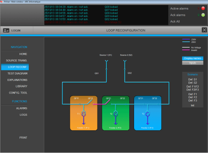Select transformer T1 symbol in Feeder 1
Image resolution: width=208 pixels, height=153 pixels.
[x=84, y=114]
